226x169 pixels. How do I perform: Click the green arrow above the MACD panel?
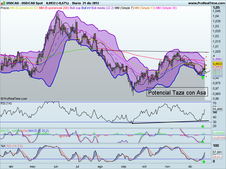coord(203,126)
